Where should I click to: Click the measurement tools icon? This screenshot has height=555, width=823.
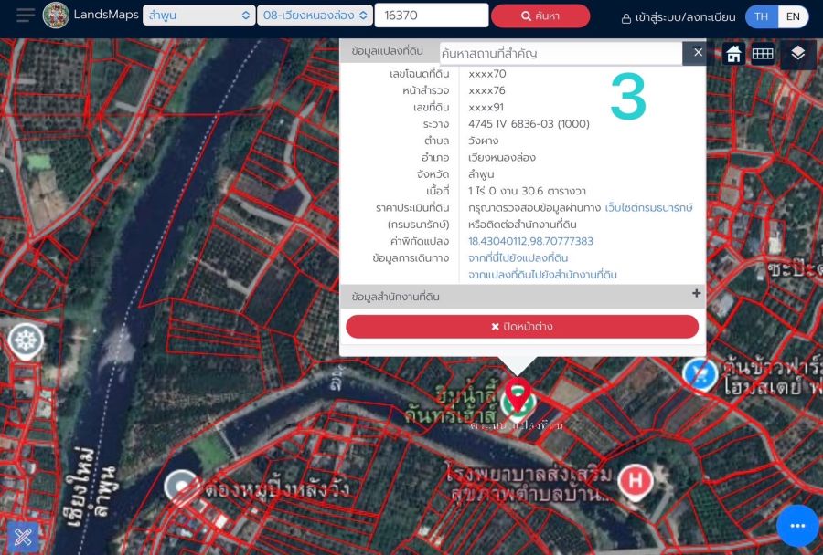click(23, 538)
